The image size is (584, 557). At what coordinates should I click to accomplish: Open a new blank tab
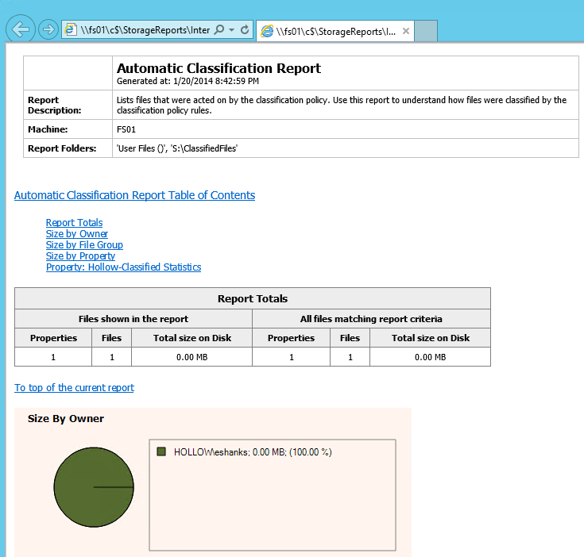point(427,31)
